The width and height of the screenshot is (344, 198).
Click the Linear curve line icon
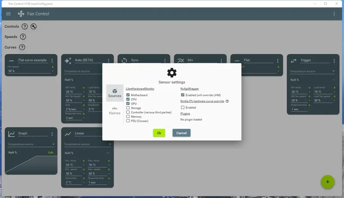pyautogui.click(x=68, y=134)
